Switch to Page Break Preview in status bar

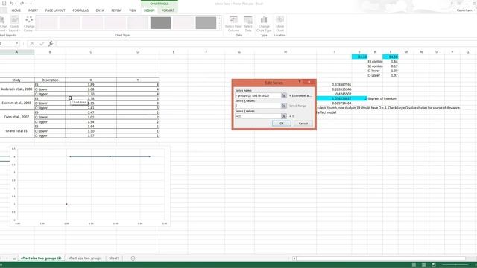[x=434, y=265]
